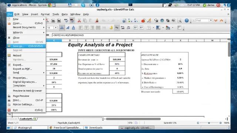
Task: Click the blue Help question-mark icon
Action: [187, 21]
